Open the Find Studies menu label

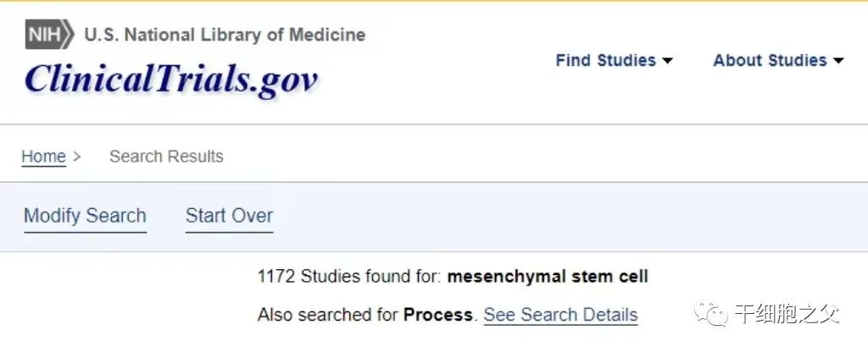605,60
